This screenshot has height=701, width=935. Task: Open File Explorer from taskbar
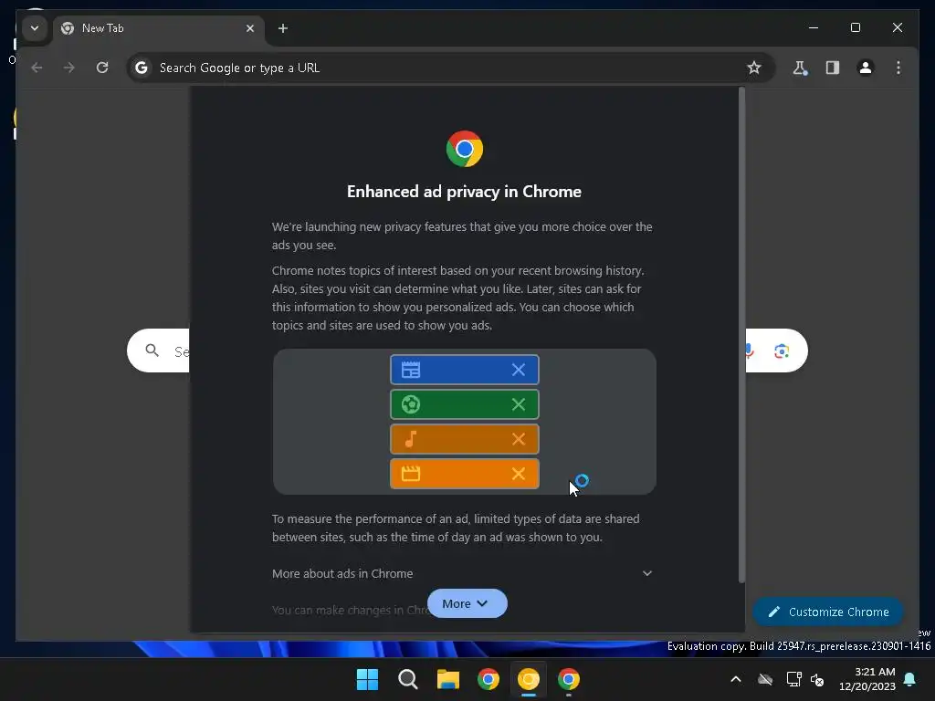(x=447, y=679)
